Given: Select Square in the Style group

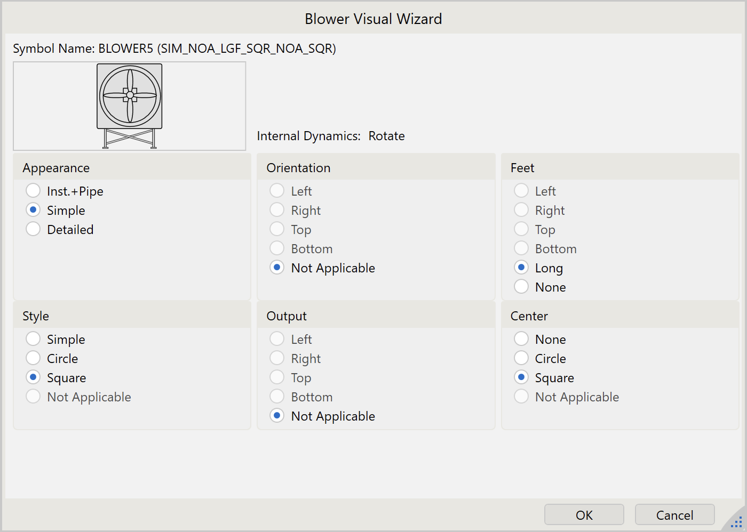Looking at the screenshot, I should [33, 377].
